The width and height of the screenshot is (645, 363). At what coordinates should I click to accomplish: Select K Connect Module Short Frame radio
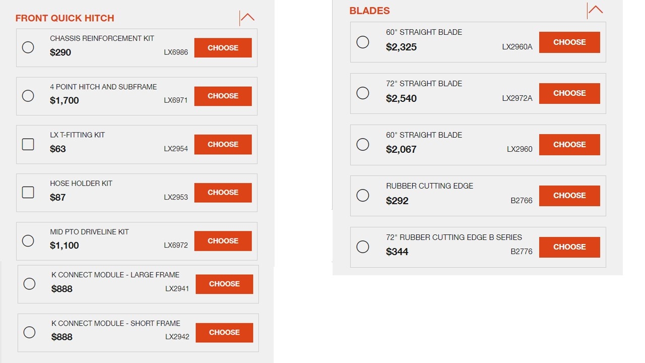click(x=30, y=332)
